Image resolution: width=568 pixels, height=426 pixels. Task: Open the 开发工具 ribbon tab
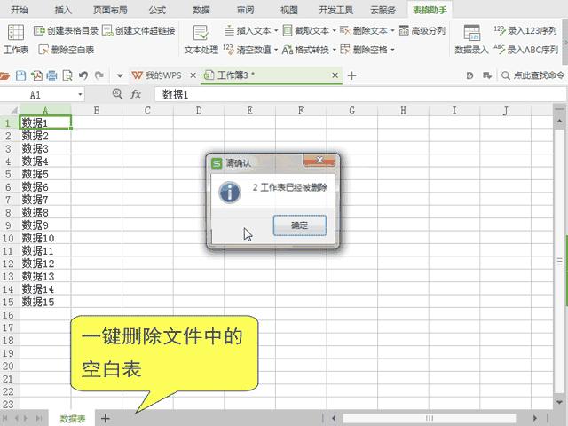coord(336,10)
